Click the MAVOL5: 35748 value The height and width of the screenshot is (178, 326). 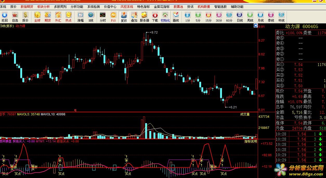point(29,114)
